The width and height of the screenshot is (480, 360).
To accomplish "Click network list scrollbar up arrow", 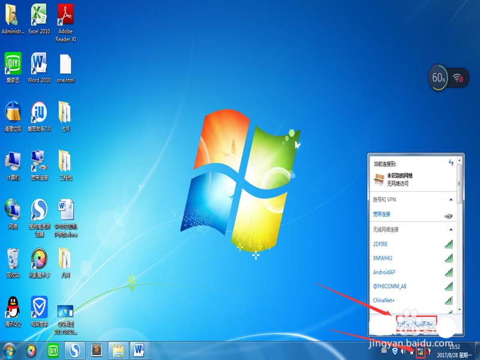I will pyautogui.click(x=460, y=160).
